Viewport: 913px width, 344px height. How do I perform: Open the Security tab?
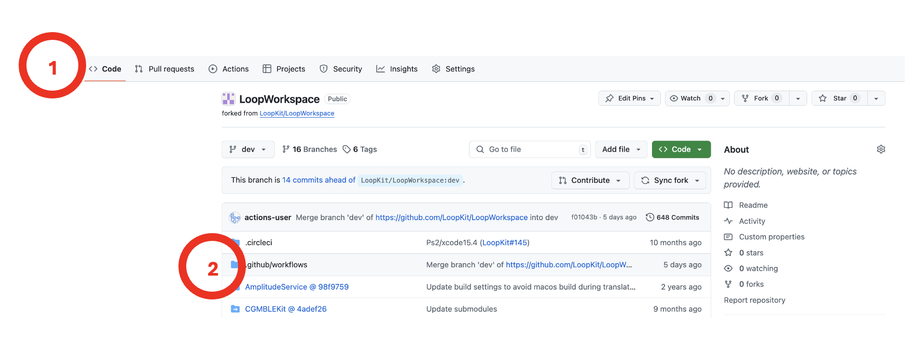point(341,69)
